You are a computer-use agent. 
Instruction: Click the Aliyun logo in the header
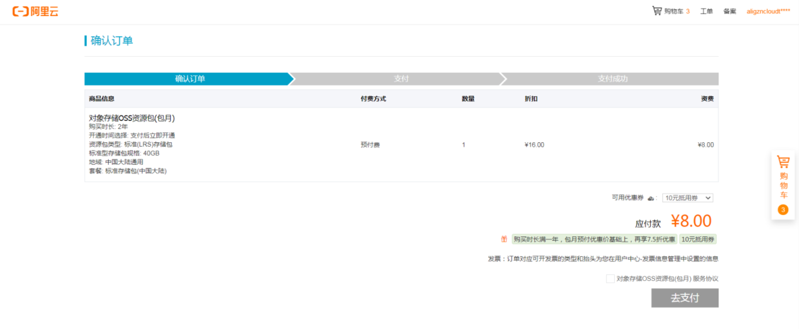pos(35,12)
